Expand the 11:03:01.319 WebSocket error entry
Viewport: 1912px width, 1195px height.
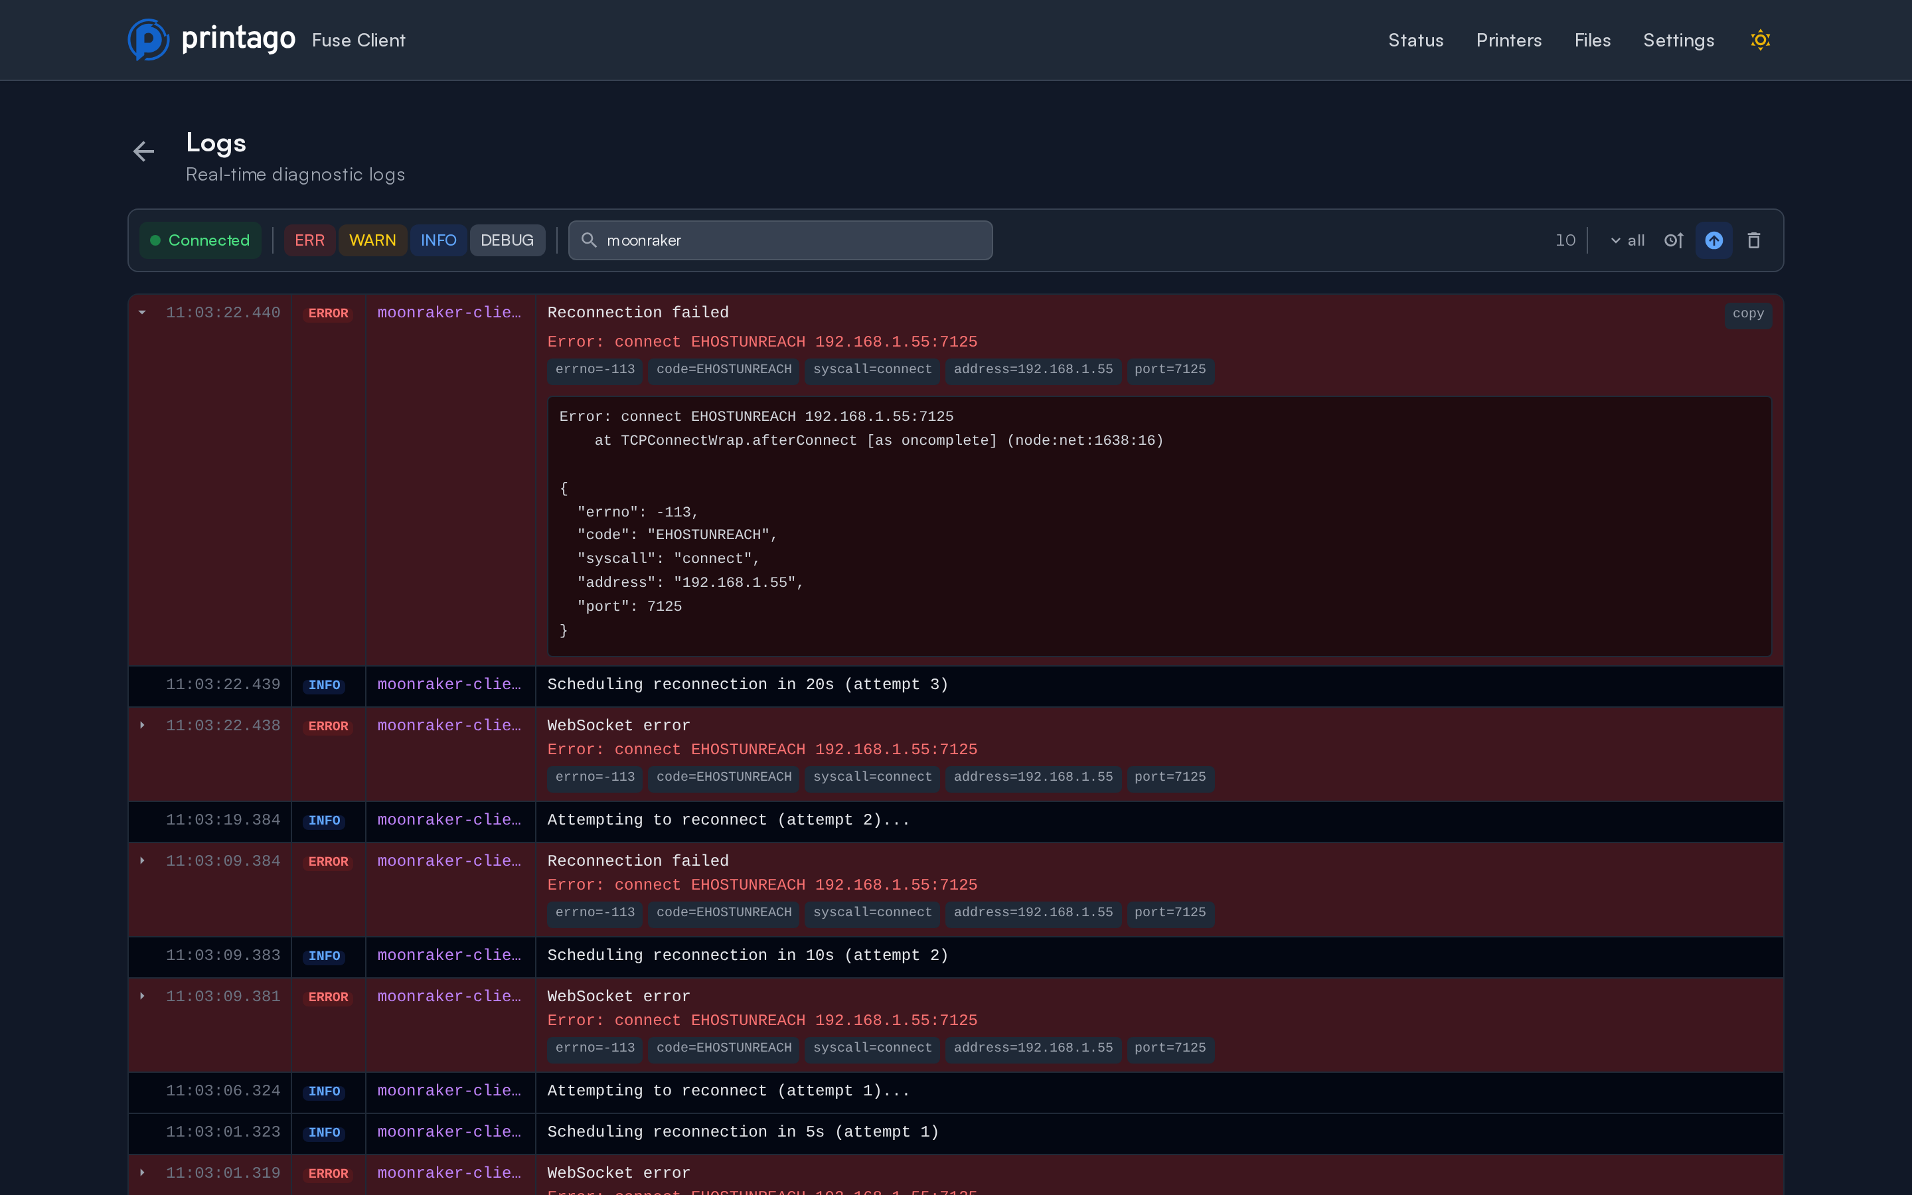click(x=142, y=1173)
